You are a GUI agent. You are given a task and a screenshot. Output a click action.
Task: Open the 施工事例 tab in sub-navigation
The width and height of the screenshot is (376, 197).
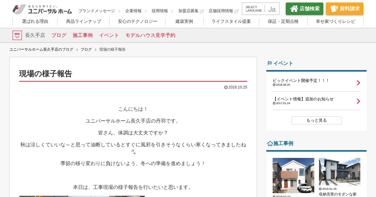[x=83, y=35]
